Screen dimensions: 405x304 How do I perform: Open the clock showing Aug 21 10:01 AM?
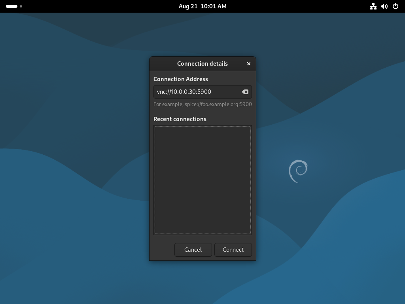click(x=202, y=6)
